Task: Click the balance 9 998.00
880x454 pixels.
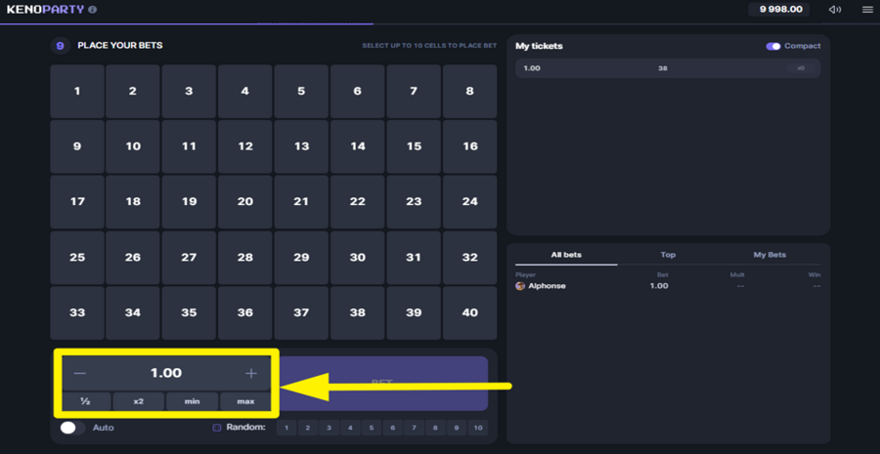Action: (x=780, y=10)
